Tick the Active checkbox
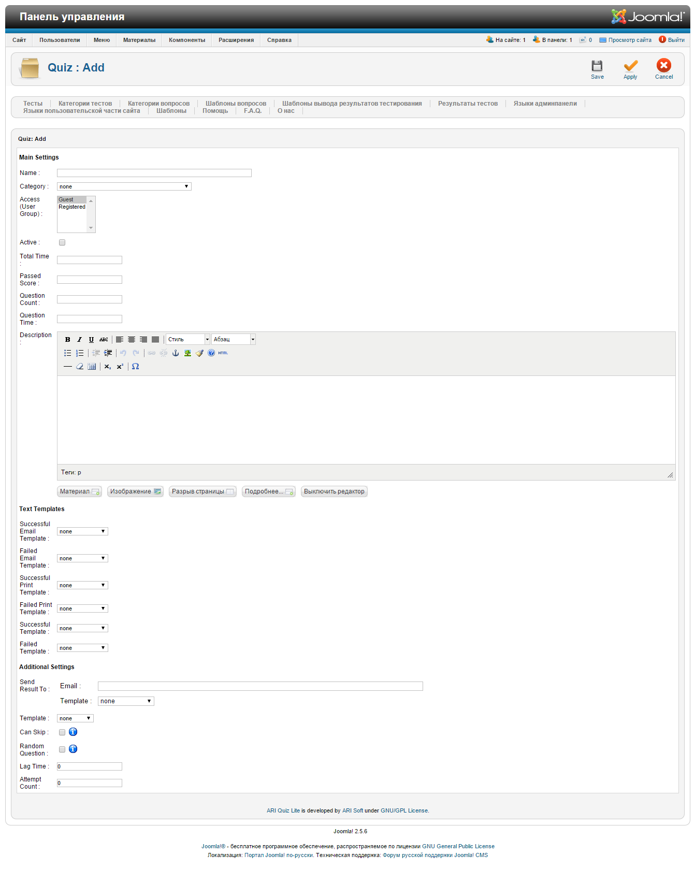695x870 pixels. coord(62,242)
